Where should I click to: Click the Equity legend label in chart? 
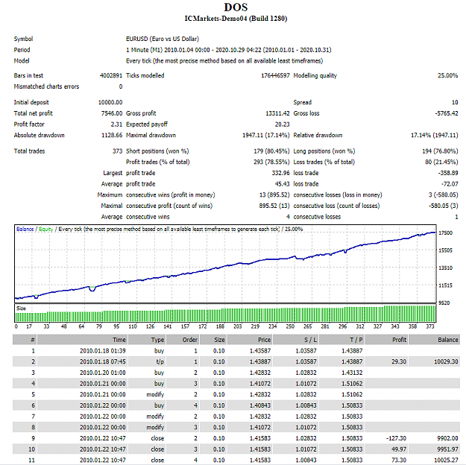(x=45, y=229)
